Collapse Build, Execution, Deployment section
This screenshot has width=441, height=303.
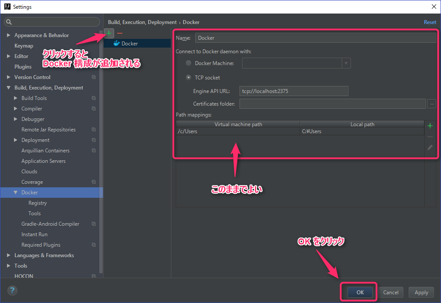[8, 88]
